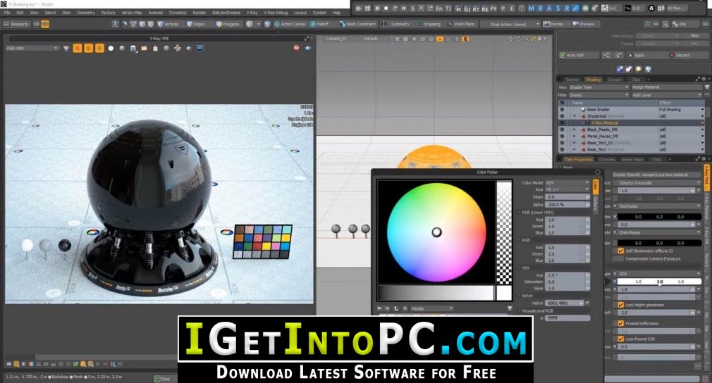This screenshot has height=383, width=712.
Task: Open the Render menu
Action: click(x=199, y=13)
